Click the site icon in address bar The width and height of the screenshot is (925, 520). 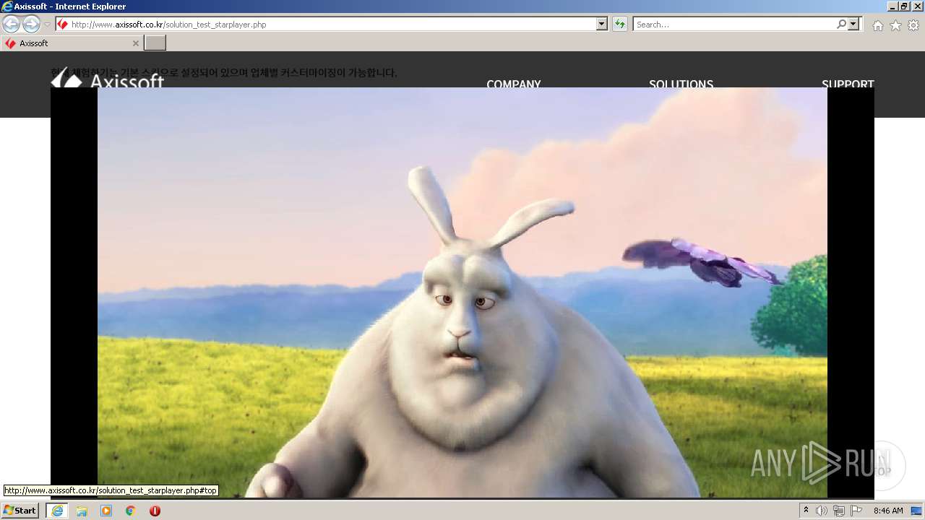coord(63,25)
